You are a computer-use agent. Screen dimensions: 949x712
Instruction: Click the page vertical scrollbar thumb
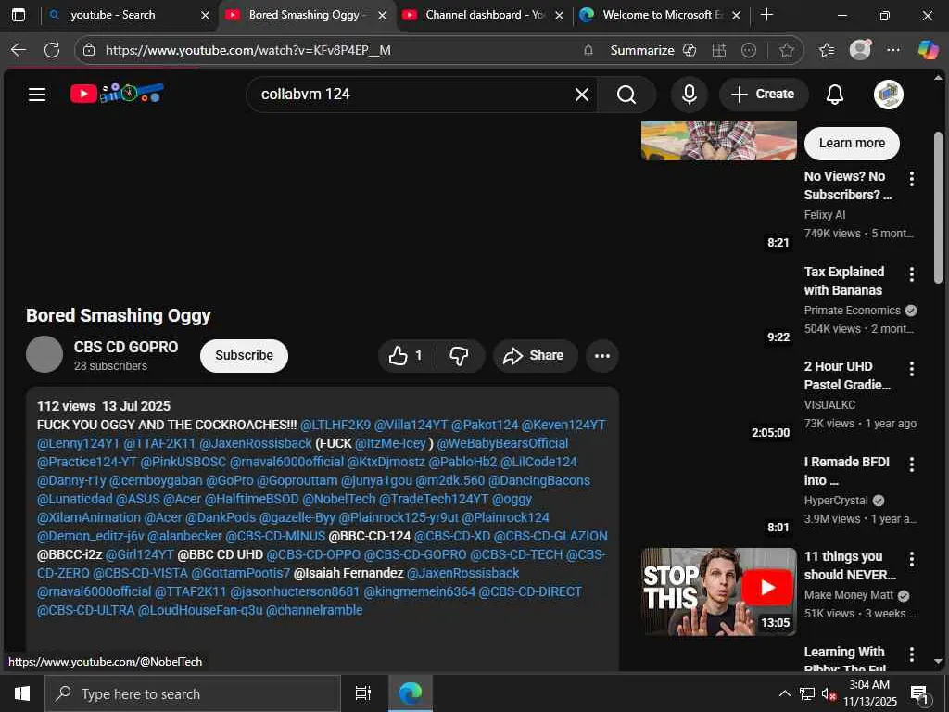click(938, 209)
